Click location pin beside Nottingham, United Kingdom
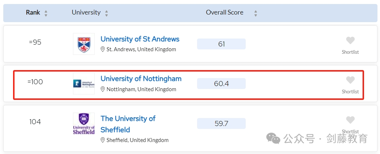The height and width of the screenshot is (154, 380). 103,89
